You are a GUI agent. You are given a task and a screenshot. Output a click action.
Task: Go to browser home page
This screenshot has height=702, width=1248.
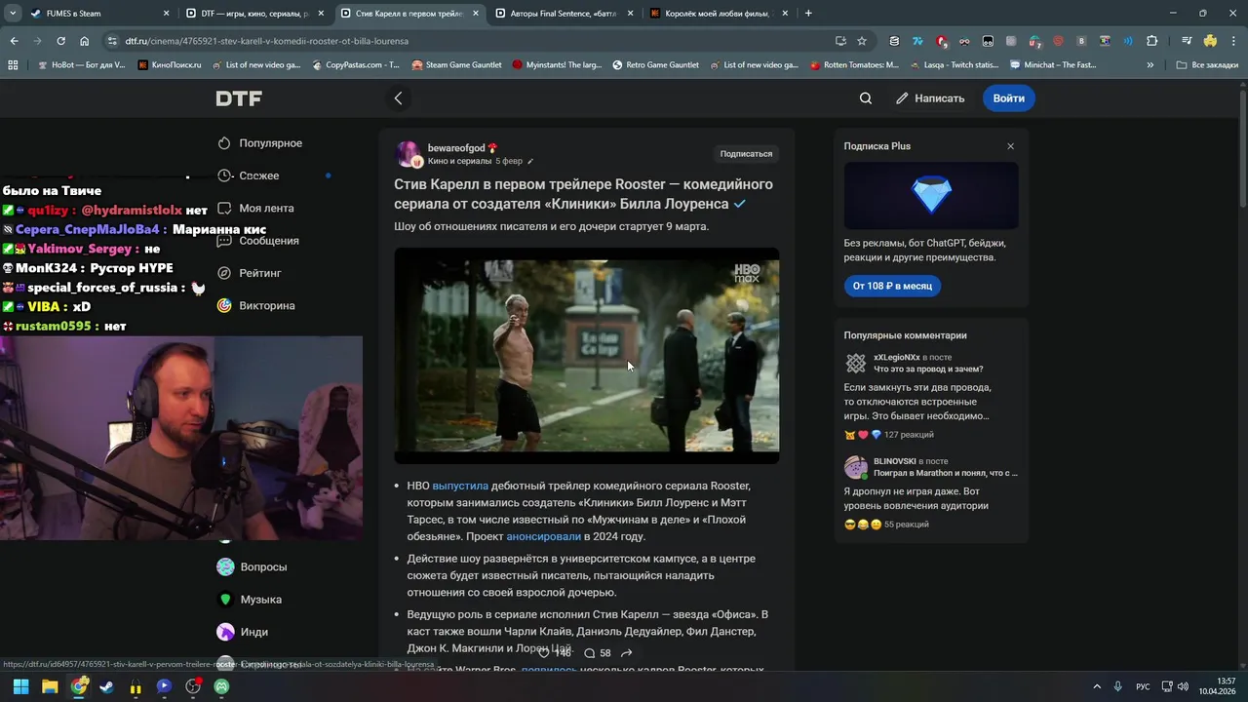[85, 41]
